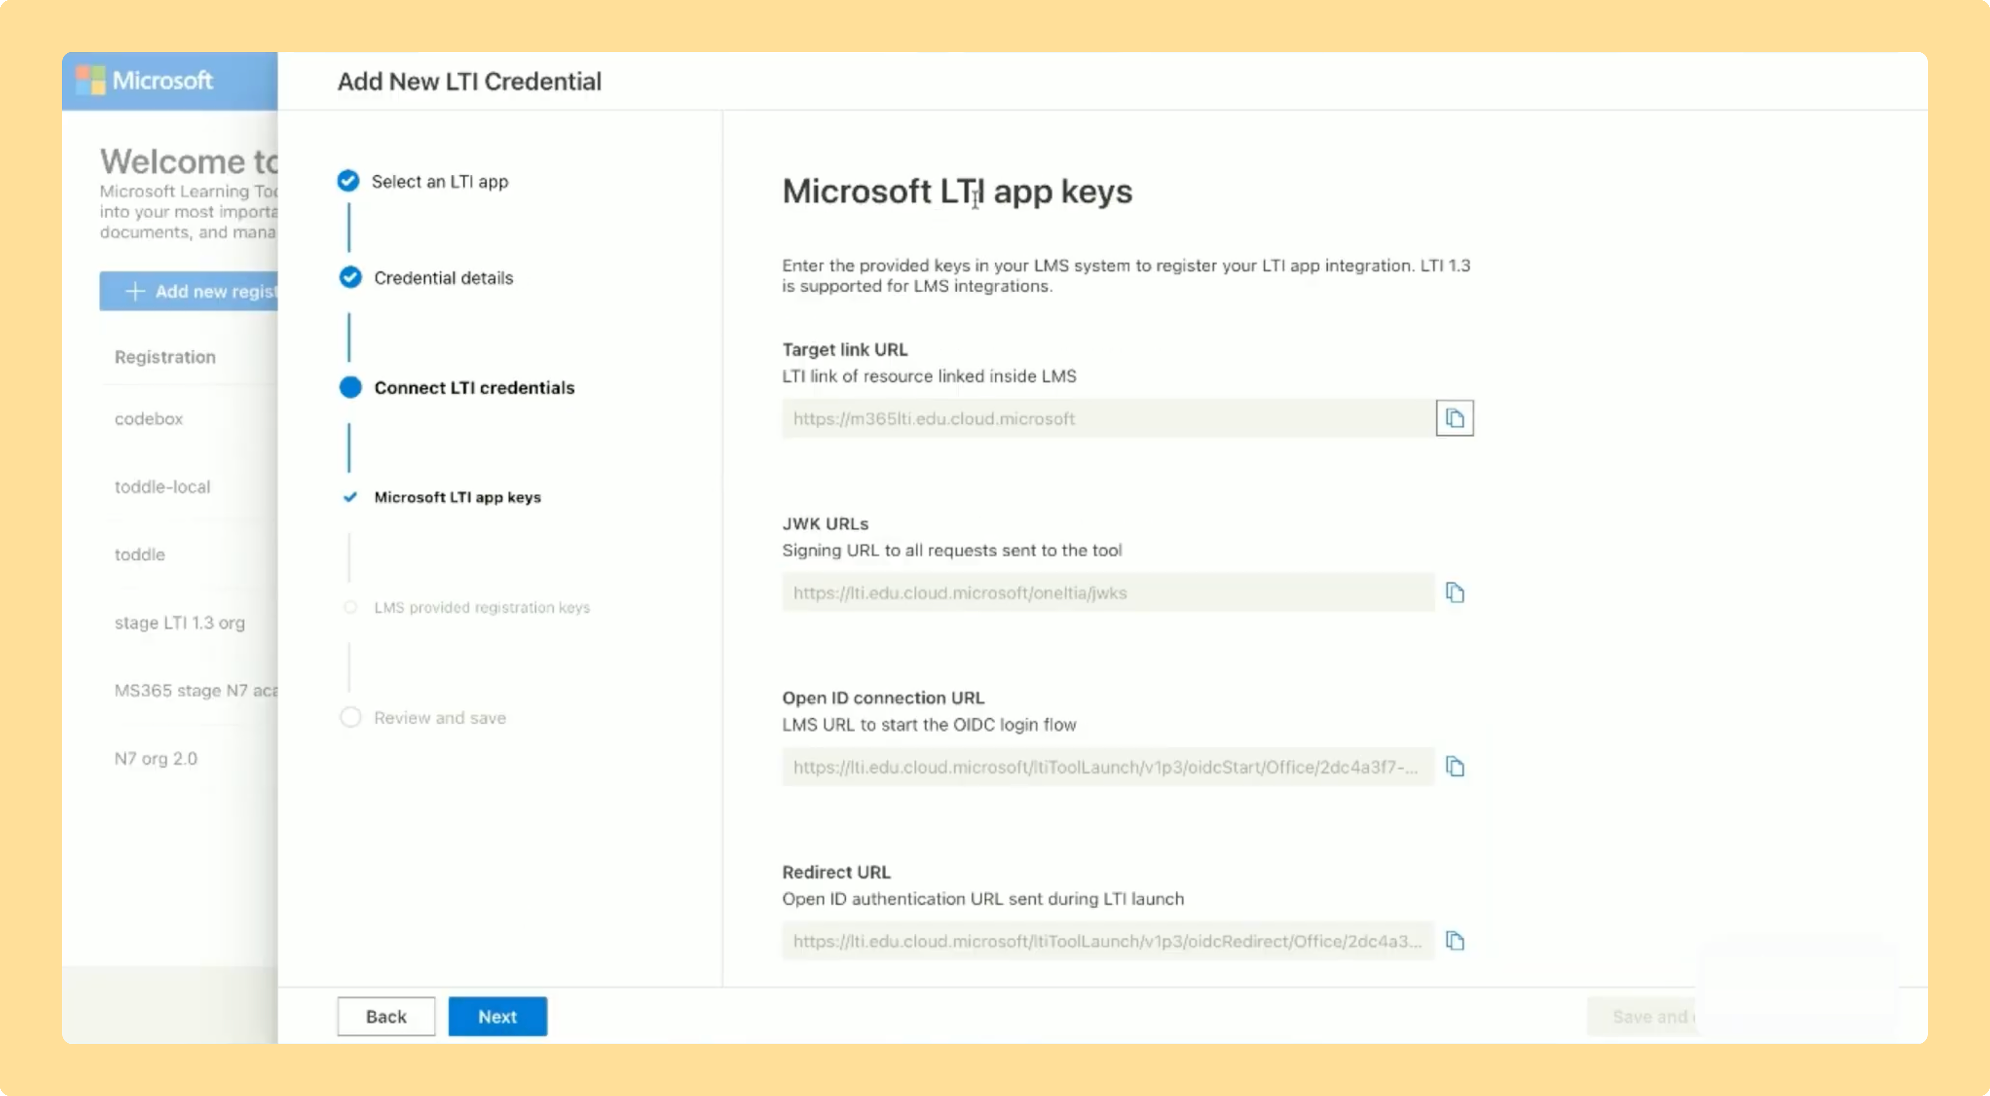The image size is (1990, 1096).
Task: Click the Select an LTI app checkmark
Action: (349, 181)
